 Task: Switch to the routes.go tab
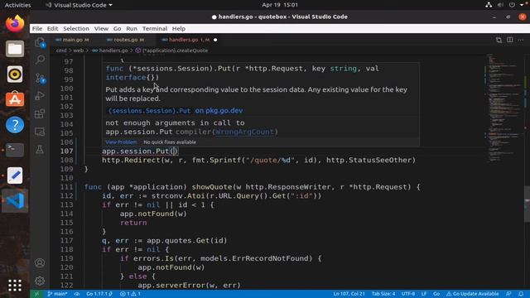pyautogui.click(x=125, y=40)
